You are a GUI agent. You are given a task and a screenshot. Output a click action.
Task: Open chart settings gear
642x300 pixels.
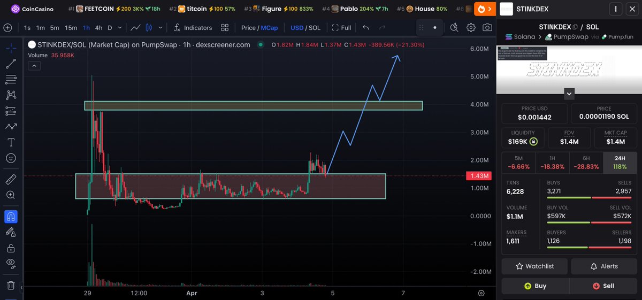pos(471,28)
